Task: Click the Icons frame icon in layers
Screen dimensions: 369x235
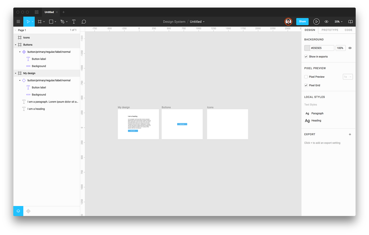Action: click(x=20, y=37)
